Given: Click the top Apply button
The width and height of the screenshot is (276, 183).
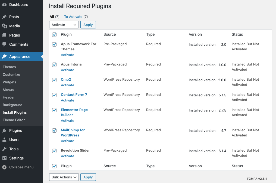Looking at the screenshot, I should pyautogui.click(x=88, y=25).
